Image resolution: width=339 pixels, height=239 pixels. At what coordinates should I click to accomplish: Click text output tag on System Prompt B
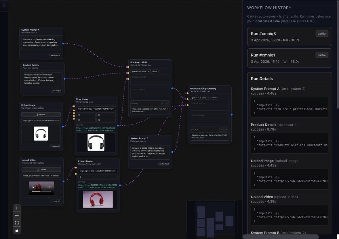(x=164, y=164)
